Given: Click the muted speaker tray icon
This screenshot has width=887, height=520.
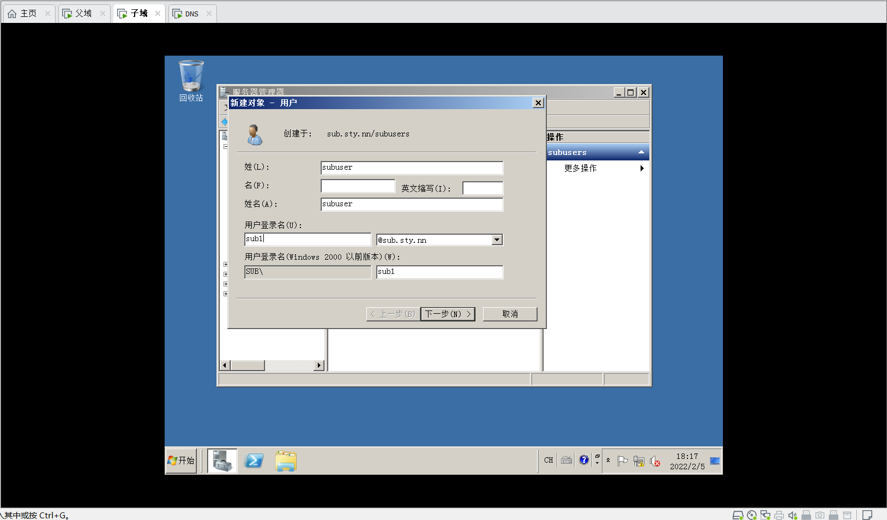Looking at the screenshot, I should (x=655, y=461).
